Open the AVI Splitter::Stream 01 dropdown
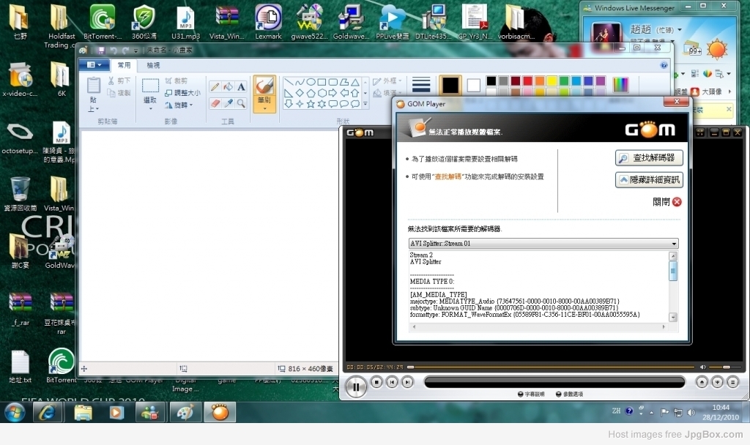This screenshot has height=445, width=750. tap(543, 243)
